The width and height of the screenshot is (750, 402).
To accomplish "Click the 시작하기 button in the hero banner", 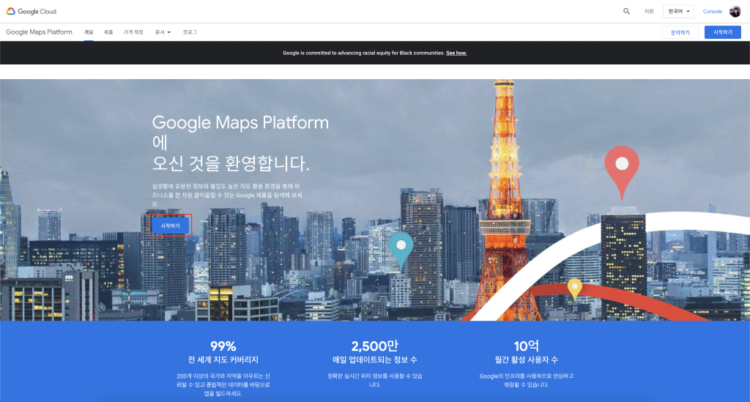I will tap(170, 225).
